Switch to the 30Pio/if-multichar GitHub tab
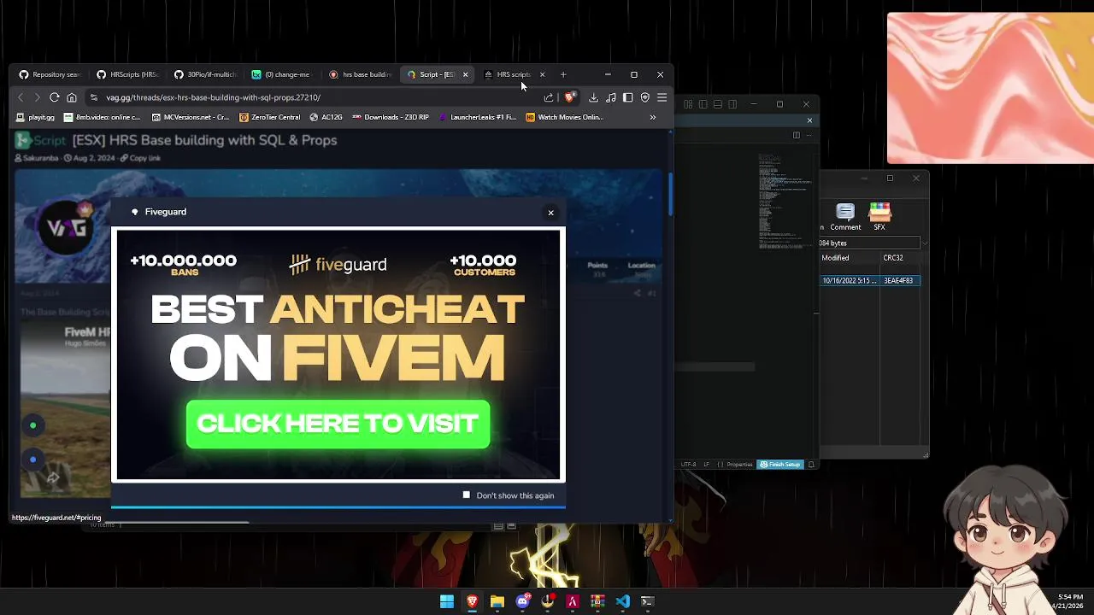 204,74
